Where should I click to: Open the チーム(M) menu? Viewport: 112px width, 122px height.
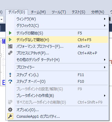[x=38, y=12]
